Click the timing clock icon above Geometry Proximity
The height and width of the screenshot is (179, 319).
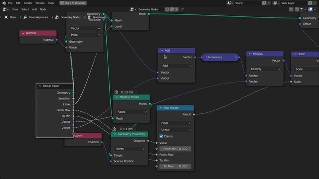(x=115, y=129)
